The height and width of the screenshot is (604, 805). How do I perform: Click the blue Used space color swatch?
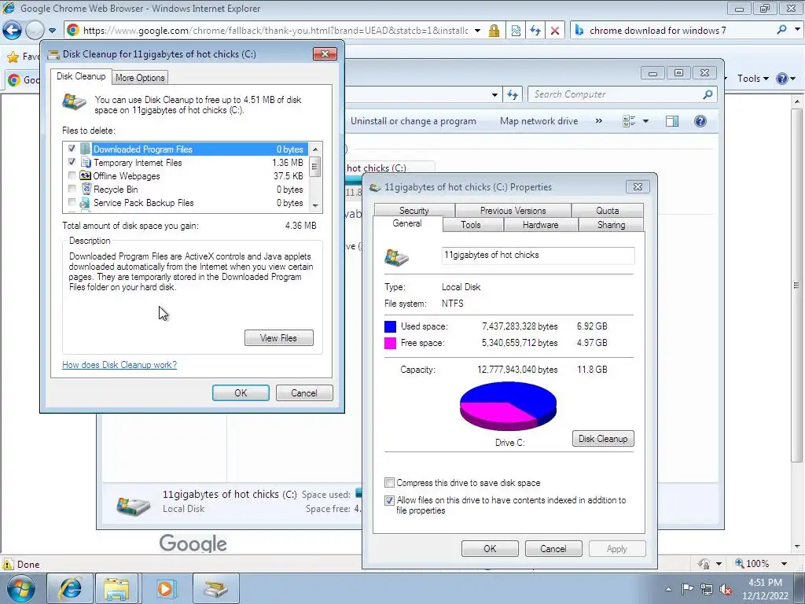390,326
